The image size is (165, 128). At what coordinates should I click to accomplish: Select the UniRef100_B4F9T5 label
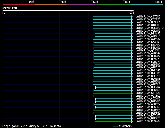[x=148, y=118]
